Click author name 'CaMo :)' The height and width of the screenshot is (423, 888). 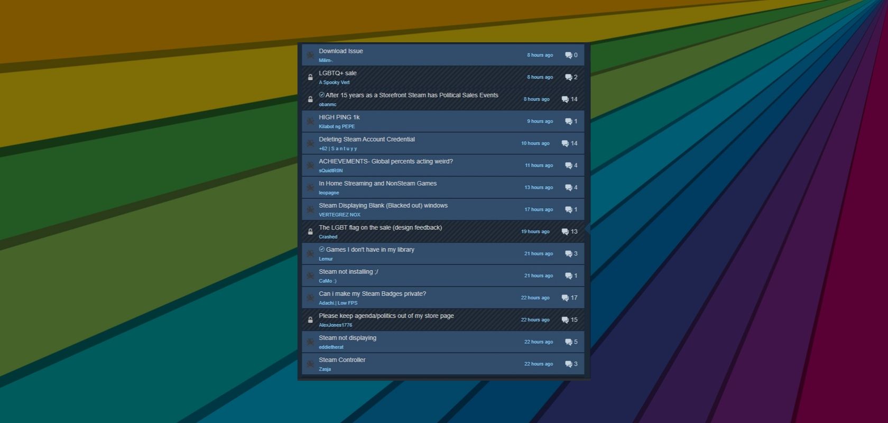point(327,281)
